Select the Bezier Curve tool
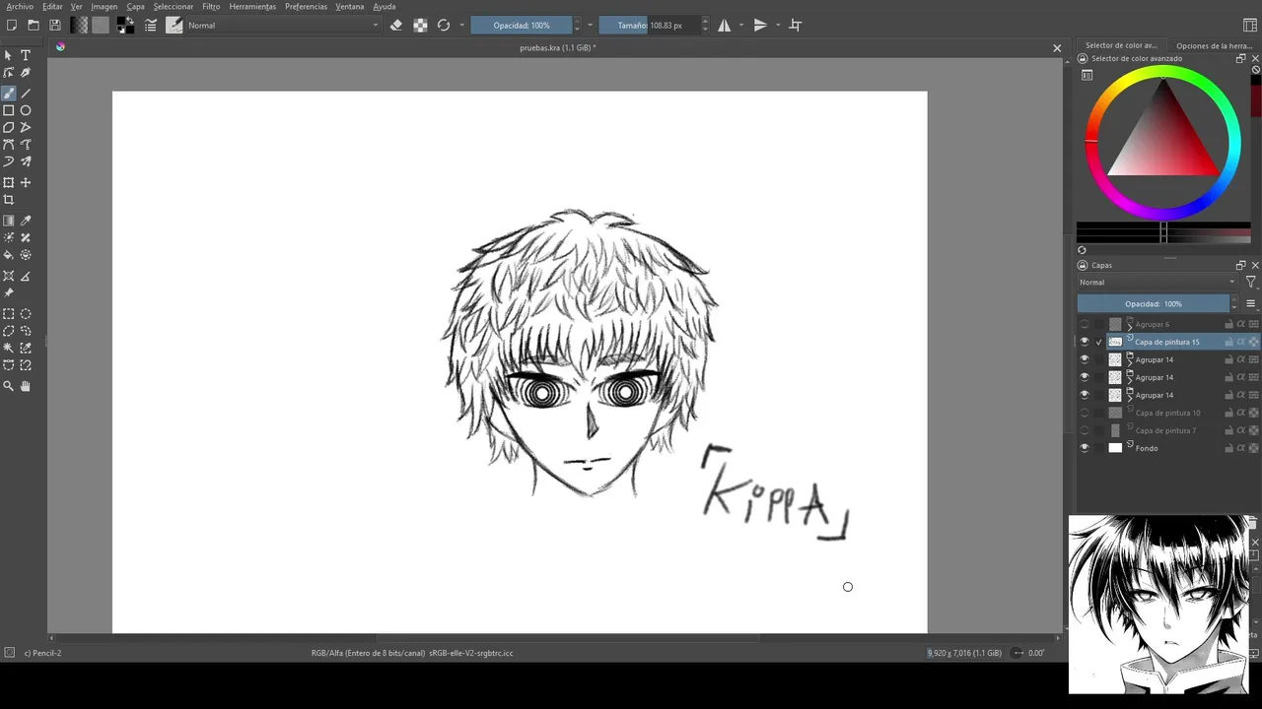This screenshot has width=1262, height=709. pos(9,145)
